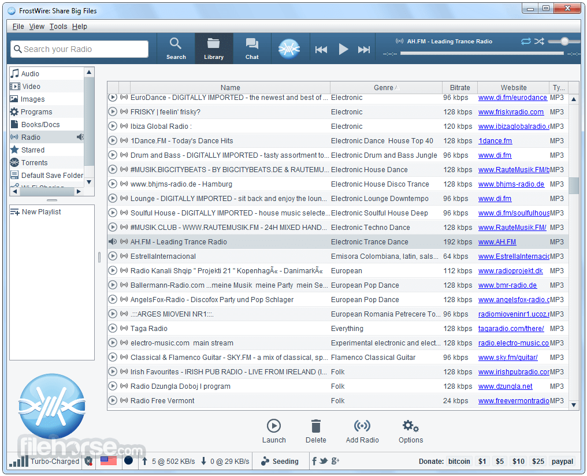Focus the Search your Radio field
Viewport: 587px width, 476px height.
coord(79,49)
